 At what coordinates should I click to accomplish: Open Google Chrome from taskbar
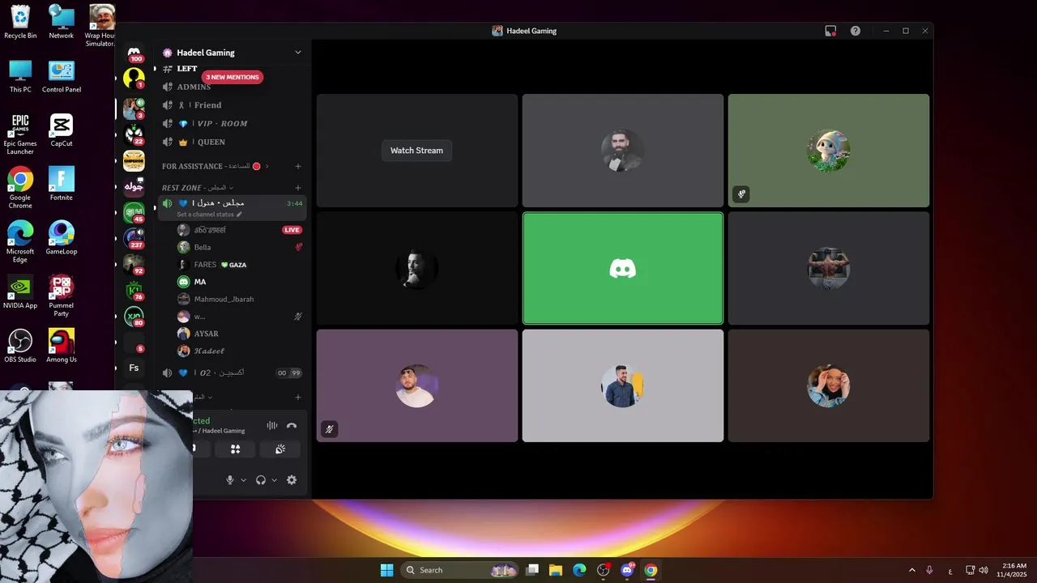(651, 570)
